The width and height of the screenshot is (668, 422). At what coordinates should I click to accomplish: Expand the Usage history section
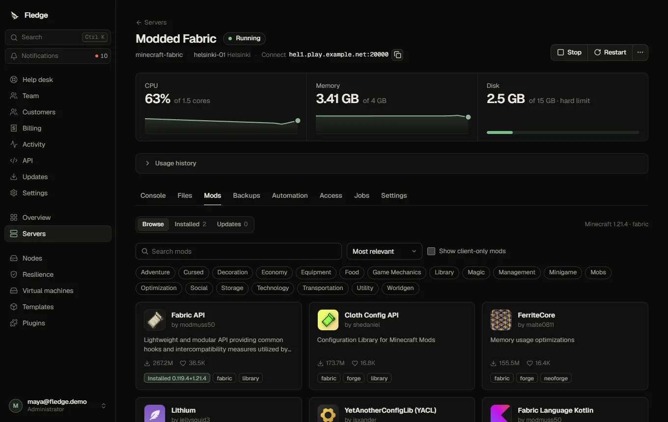392,163
